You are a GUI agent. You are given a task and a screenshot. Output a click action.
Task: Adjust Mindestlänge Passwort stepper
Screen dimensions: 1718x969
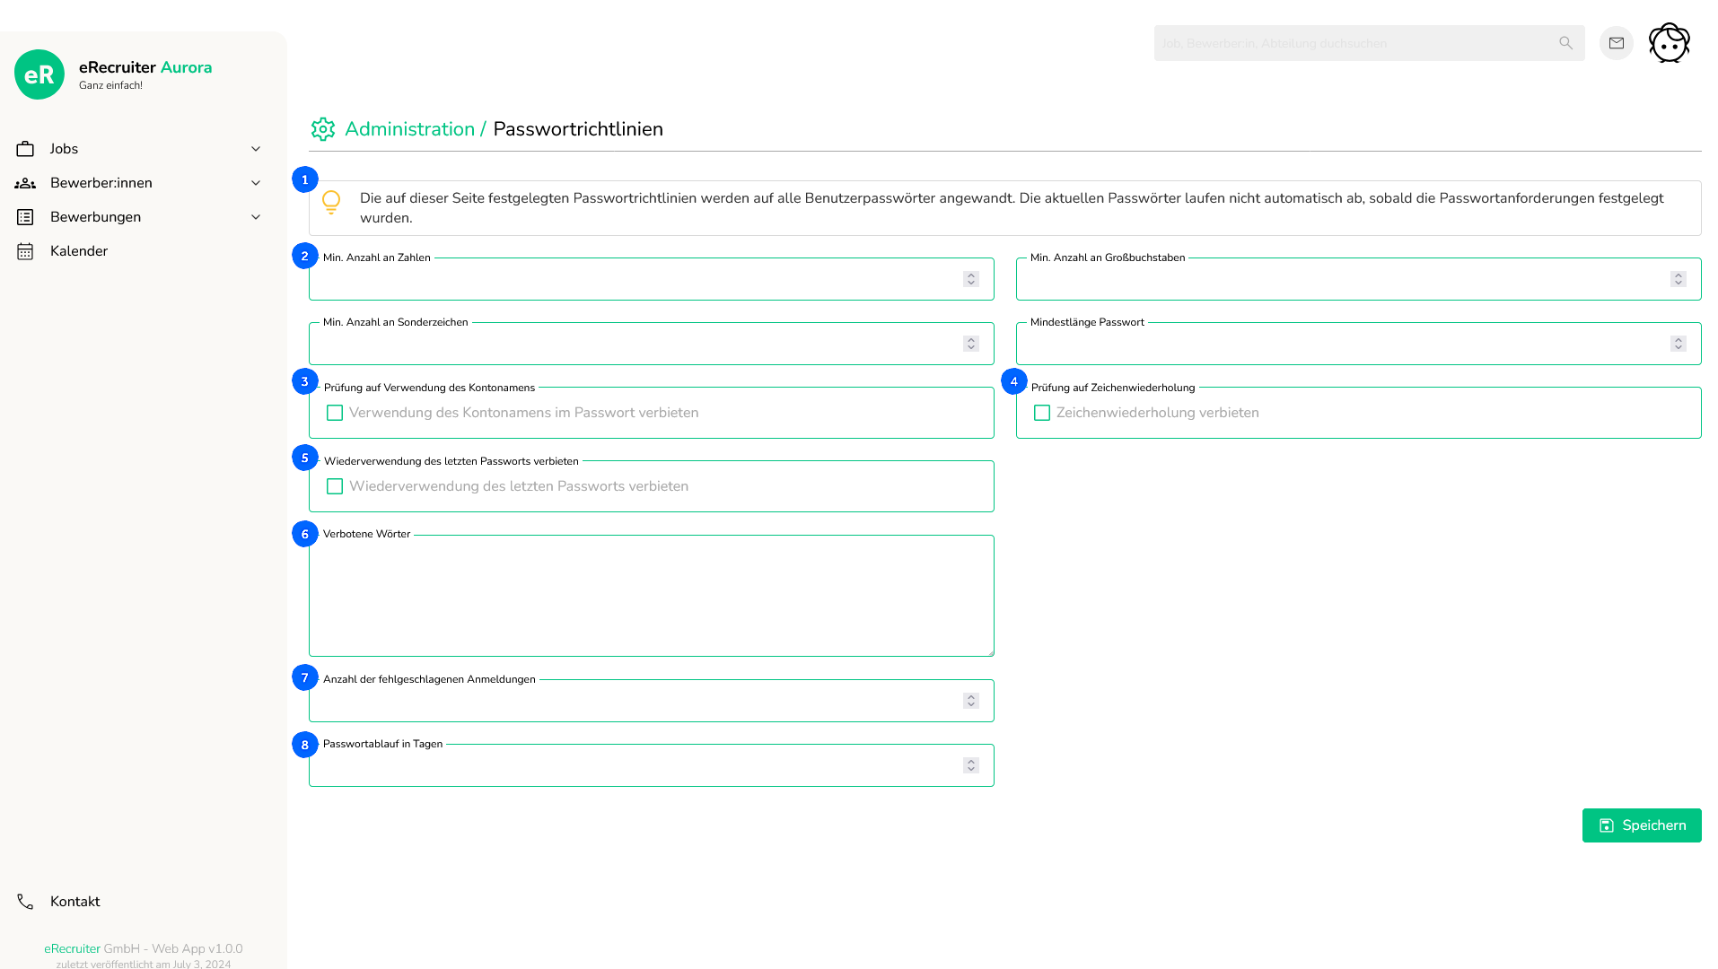tap(1679, 344)
